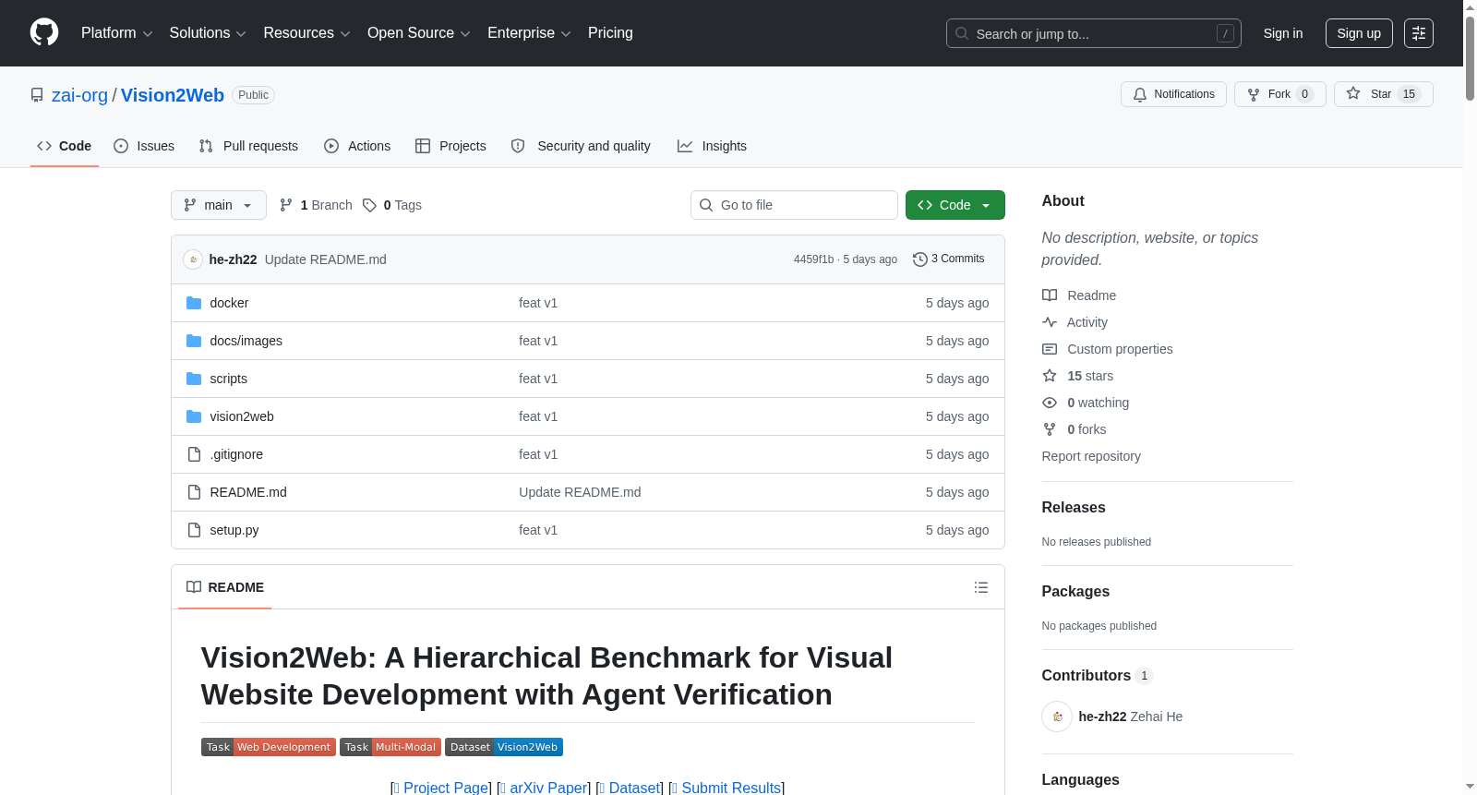Click the repository icon beside zai-org

coord(37,95)
